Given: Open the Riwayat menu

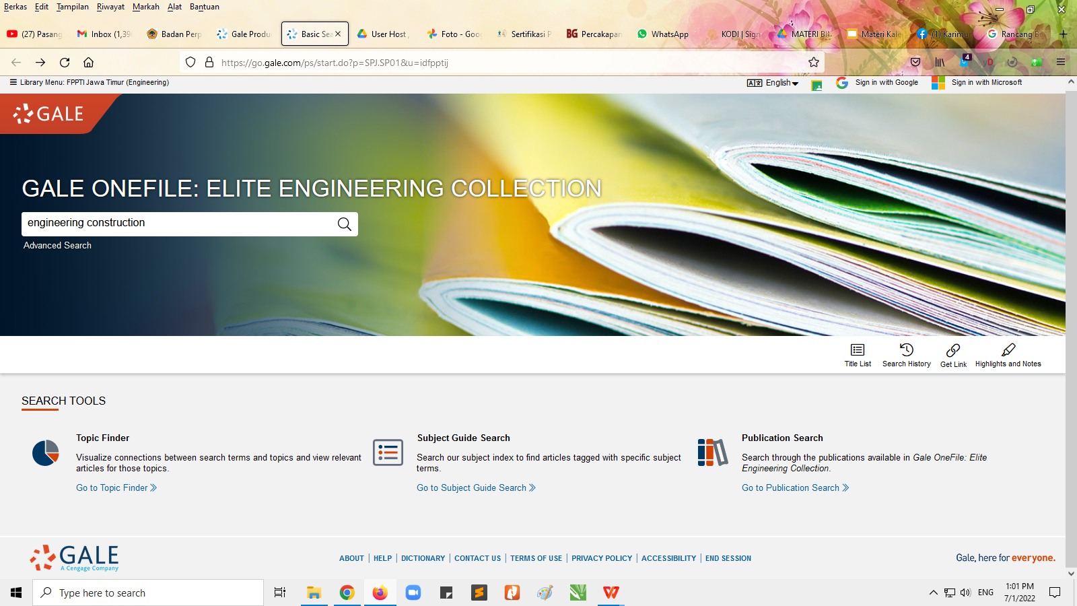Looking at the screenshot, I should 110,7.
